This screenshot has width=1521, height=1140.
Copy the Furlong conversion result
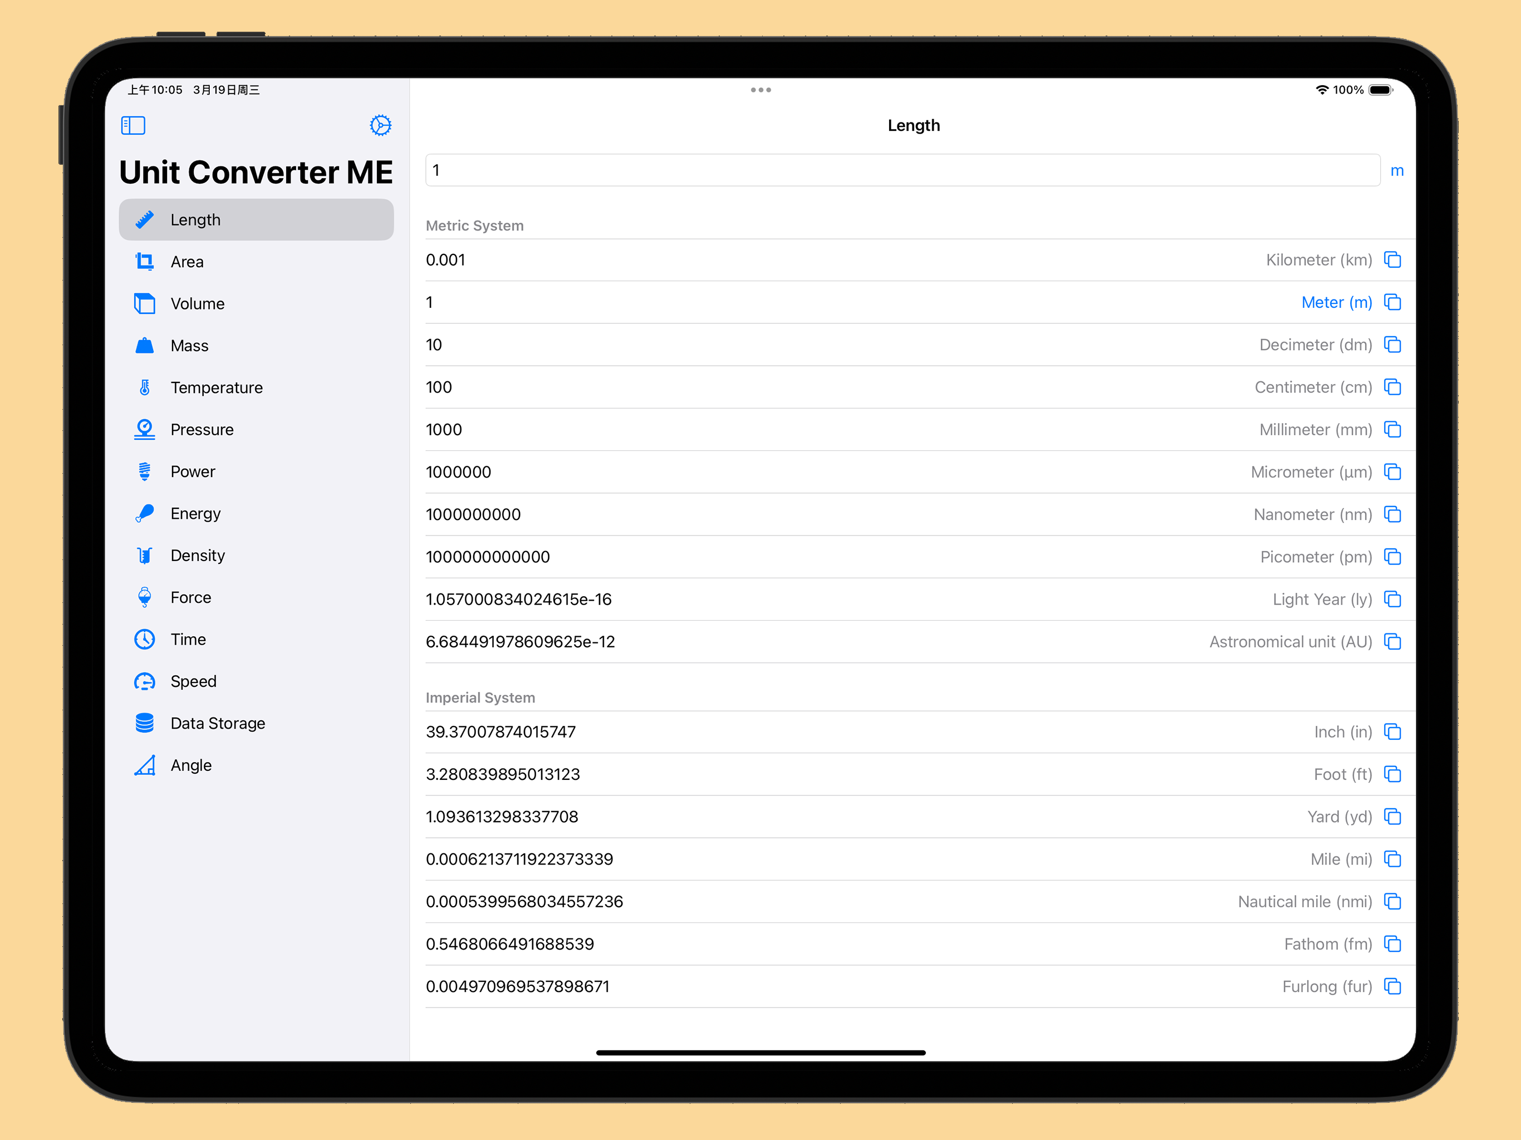pos(1392,986)
